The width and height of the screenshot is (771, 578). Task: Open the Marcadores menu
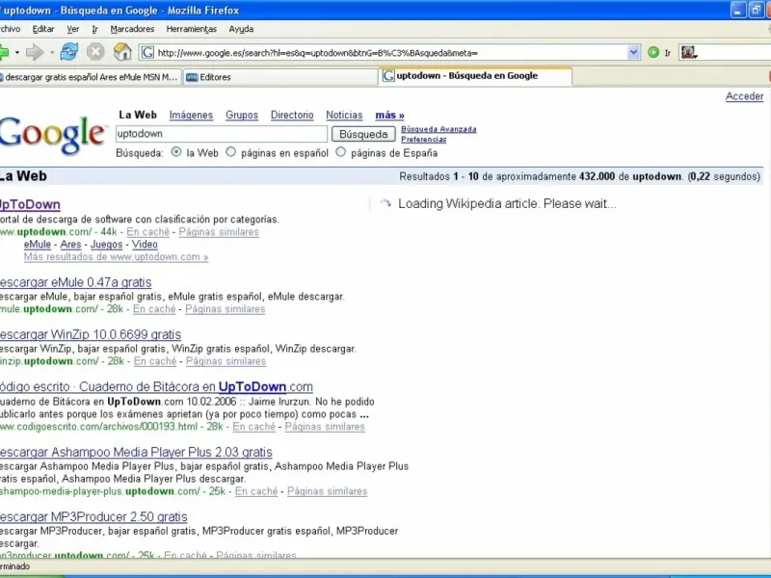pyautogui.click(x=132, y=29)
